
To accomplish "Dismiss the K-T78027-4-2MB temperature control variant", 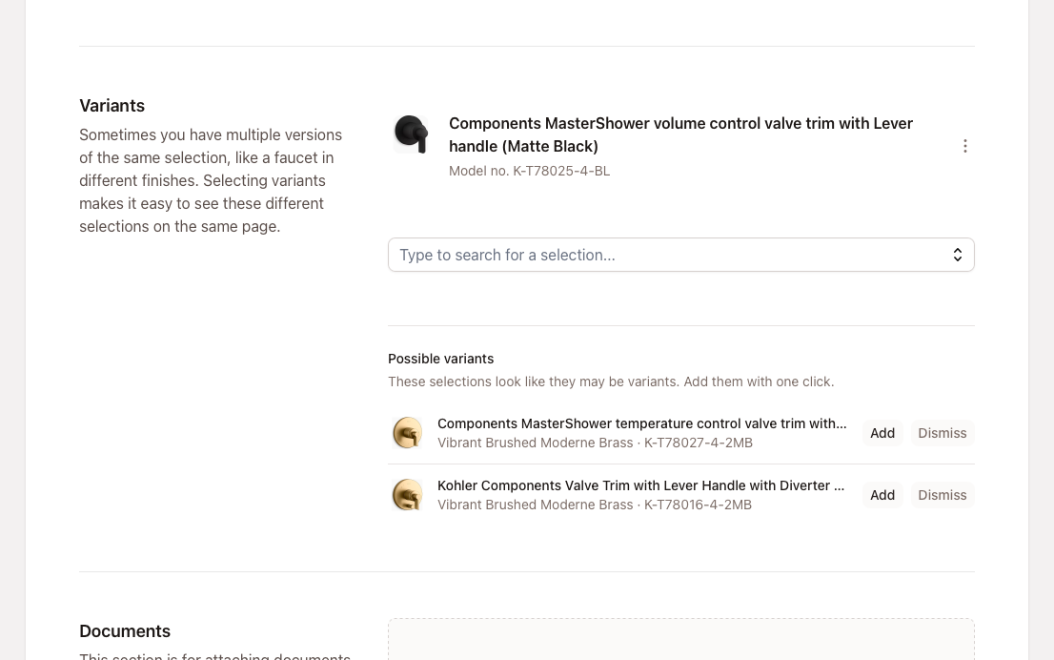I will [942, 433].
